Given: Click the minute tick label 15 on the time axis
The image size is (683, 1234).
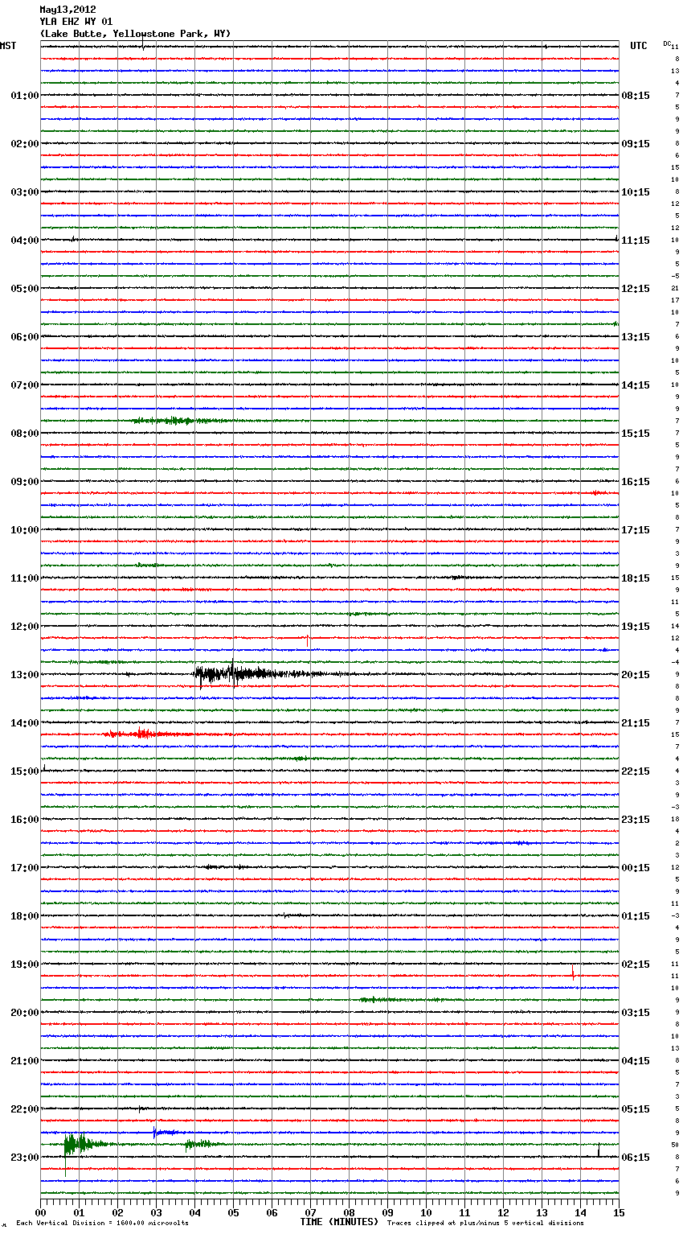Looking at the screenshot, I should (617, 1212).
